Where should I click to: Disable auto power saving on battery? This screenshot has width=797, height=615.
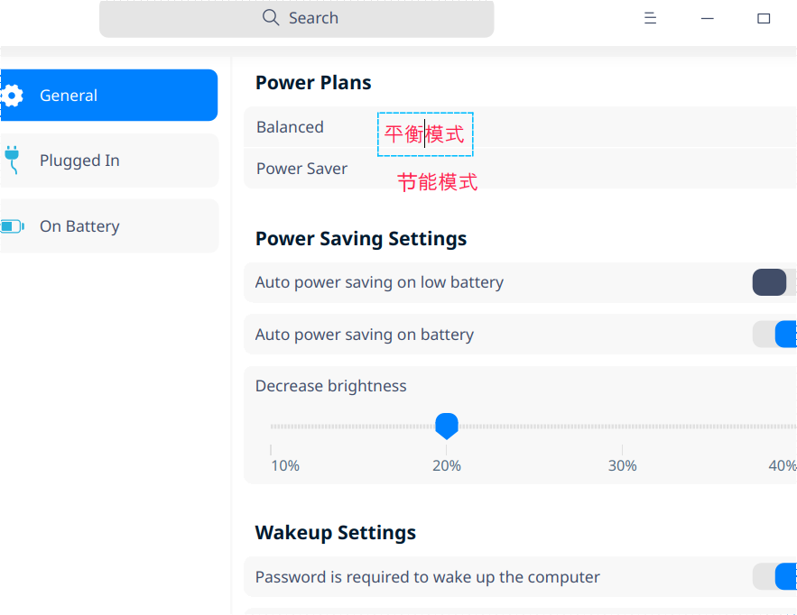(x=777, y=335)
